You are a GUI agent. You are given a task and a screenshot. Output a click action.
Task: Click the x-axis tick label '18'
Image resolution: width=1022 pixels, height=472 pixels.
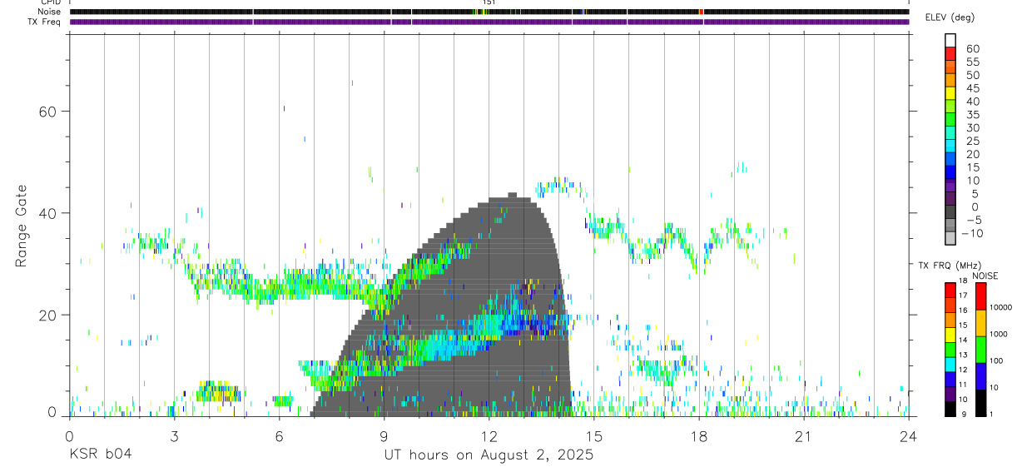click(x=699, y=435)
